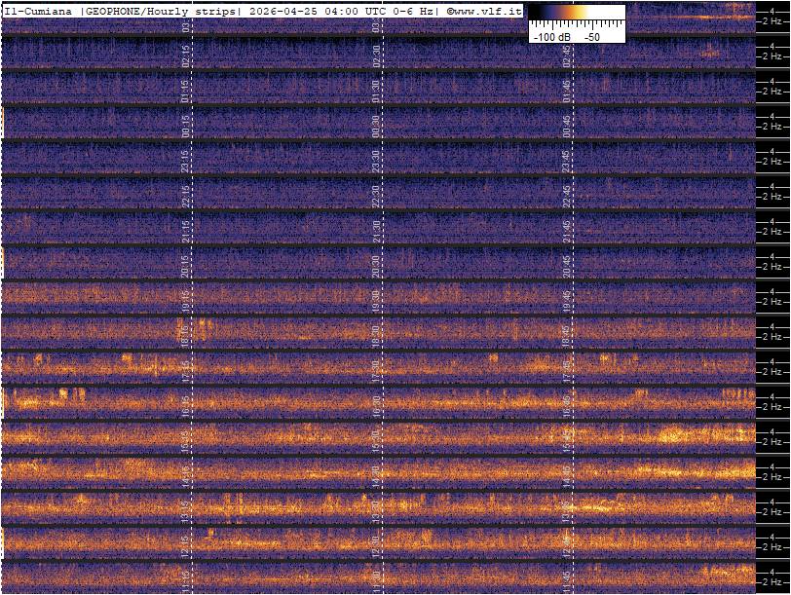Click the 2 Hz axis label of bottom strip
Screen dimensions: 791x595
[x=771, y=580]
